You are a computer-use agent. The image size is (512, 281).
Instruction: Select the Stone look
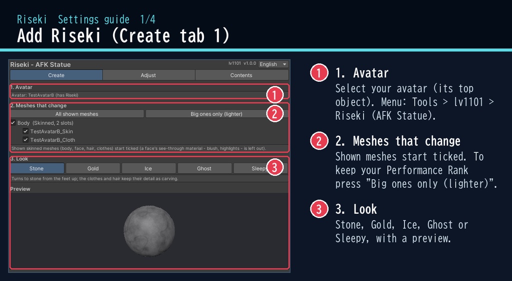tap(36, 168)
